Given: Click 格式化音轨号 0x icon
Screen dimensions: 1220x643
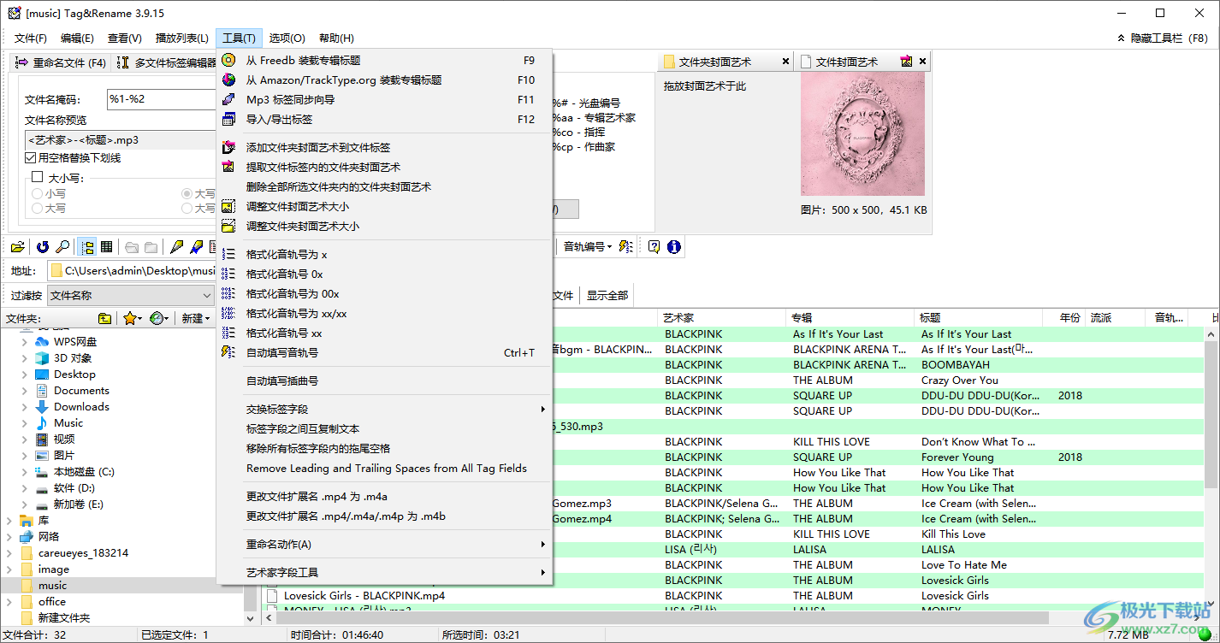Looking at the screenshot, I should coord(228,274).
